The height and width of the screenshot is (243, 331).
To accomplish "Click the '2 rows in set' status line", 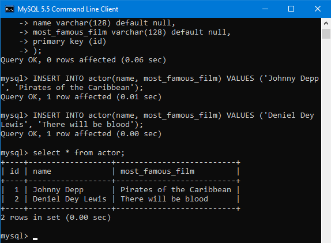I will click(x=56, y=218).
